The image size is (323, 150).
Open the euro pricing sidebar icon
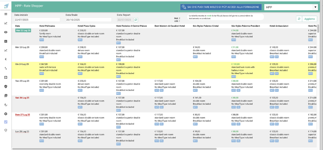(x=6, y=59)
